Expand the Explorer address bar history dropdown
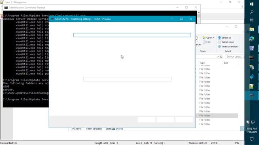The height and width of the screenshot is (145, 259). tap(218, 56)
